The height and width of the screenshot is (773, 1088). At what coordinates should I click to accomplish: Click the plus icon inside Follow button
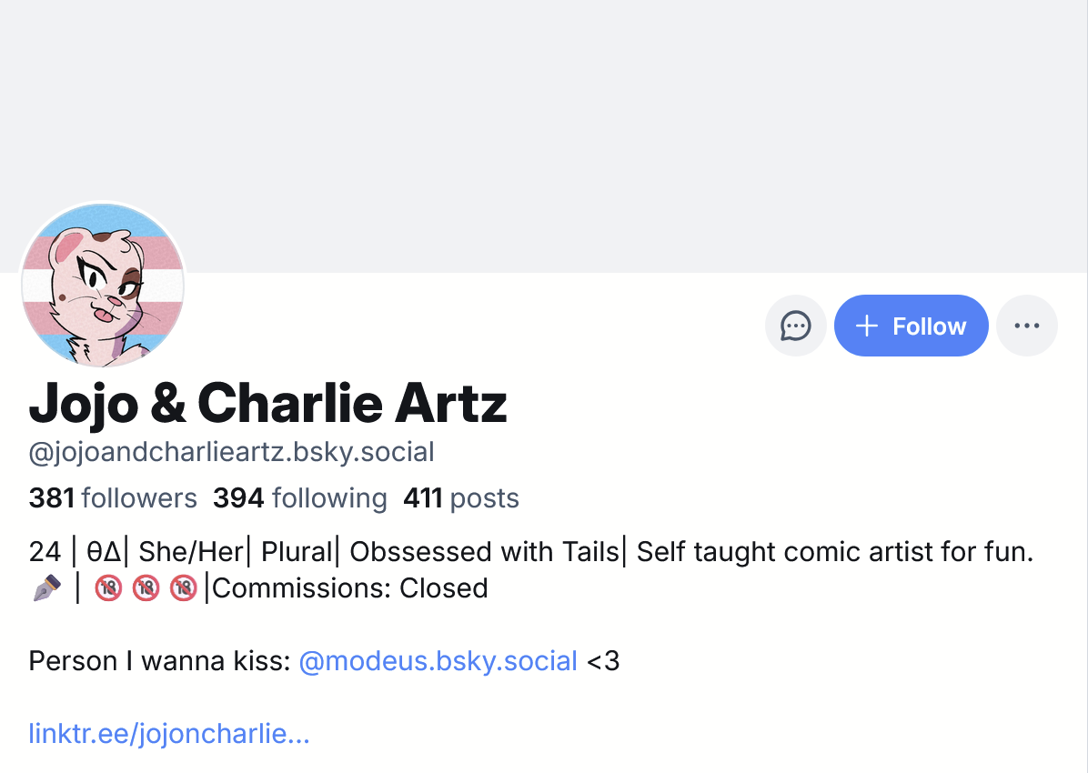click(868, 326)
